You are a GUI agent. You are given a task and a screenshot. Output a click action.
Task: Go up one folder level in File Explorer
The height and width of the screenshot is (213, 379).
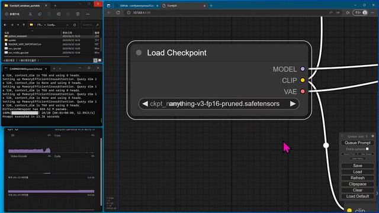point(24,25)
